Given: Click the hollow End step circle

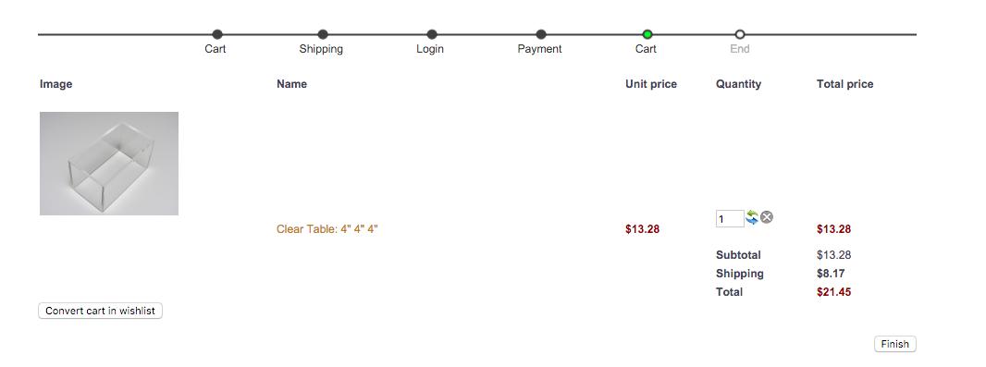Looking at the screenshot, I should tap(740, 34).
